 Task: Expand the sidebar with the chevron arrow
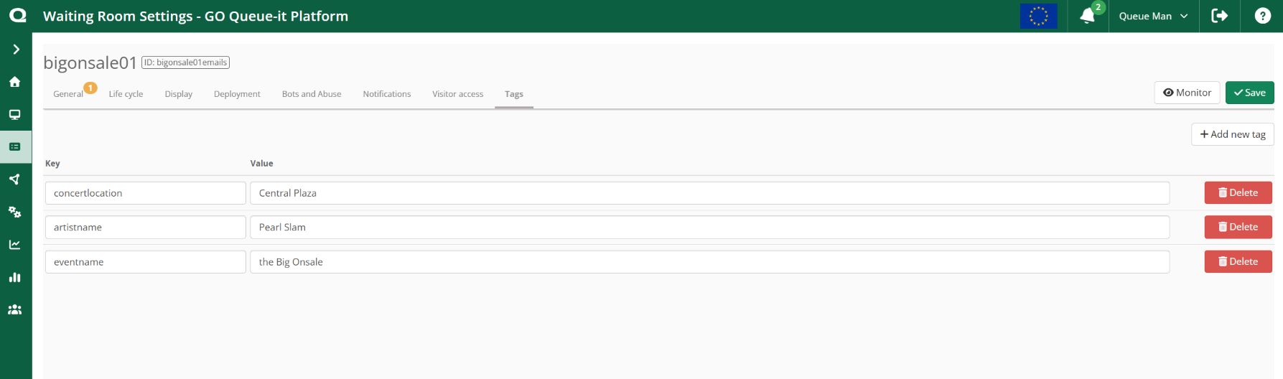[16, 50]
